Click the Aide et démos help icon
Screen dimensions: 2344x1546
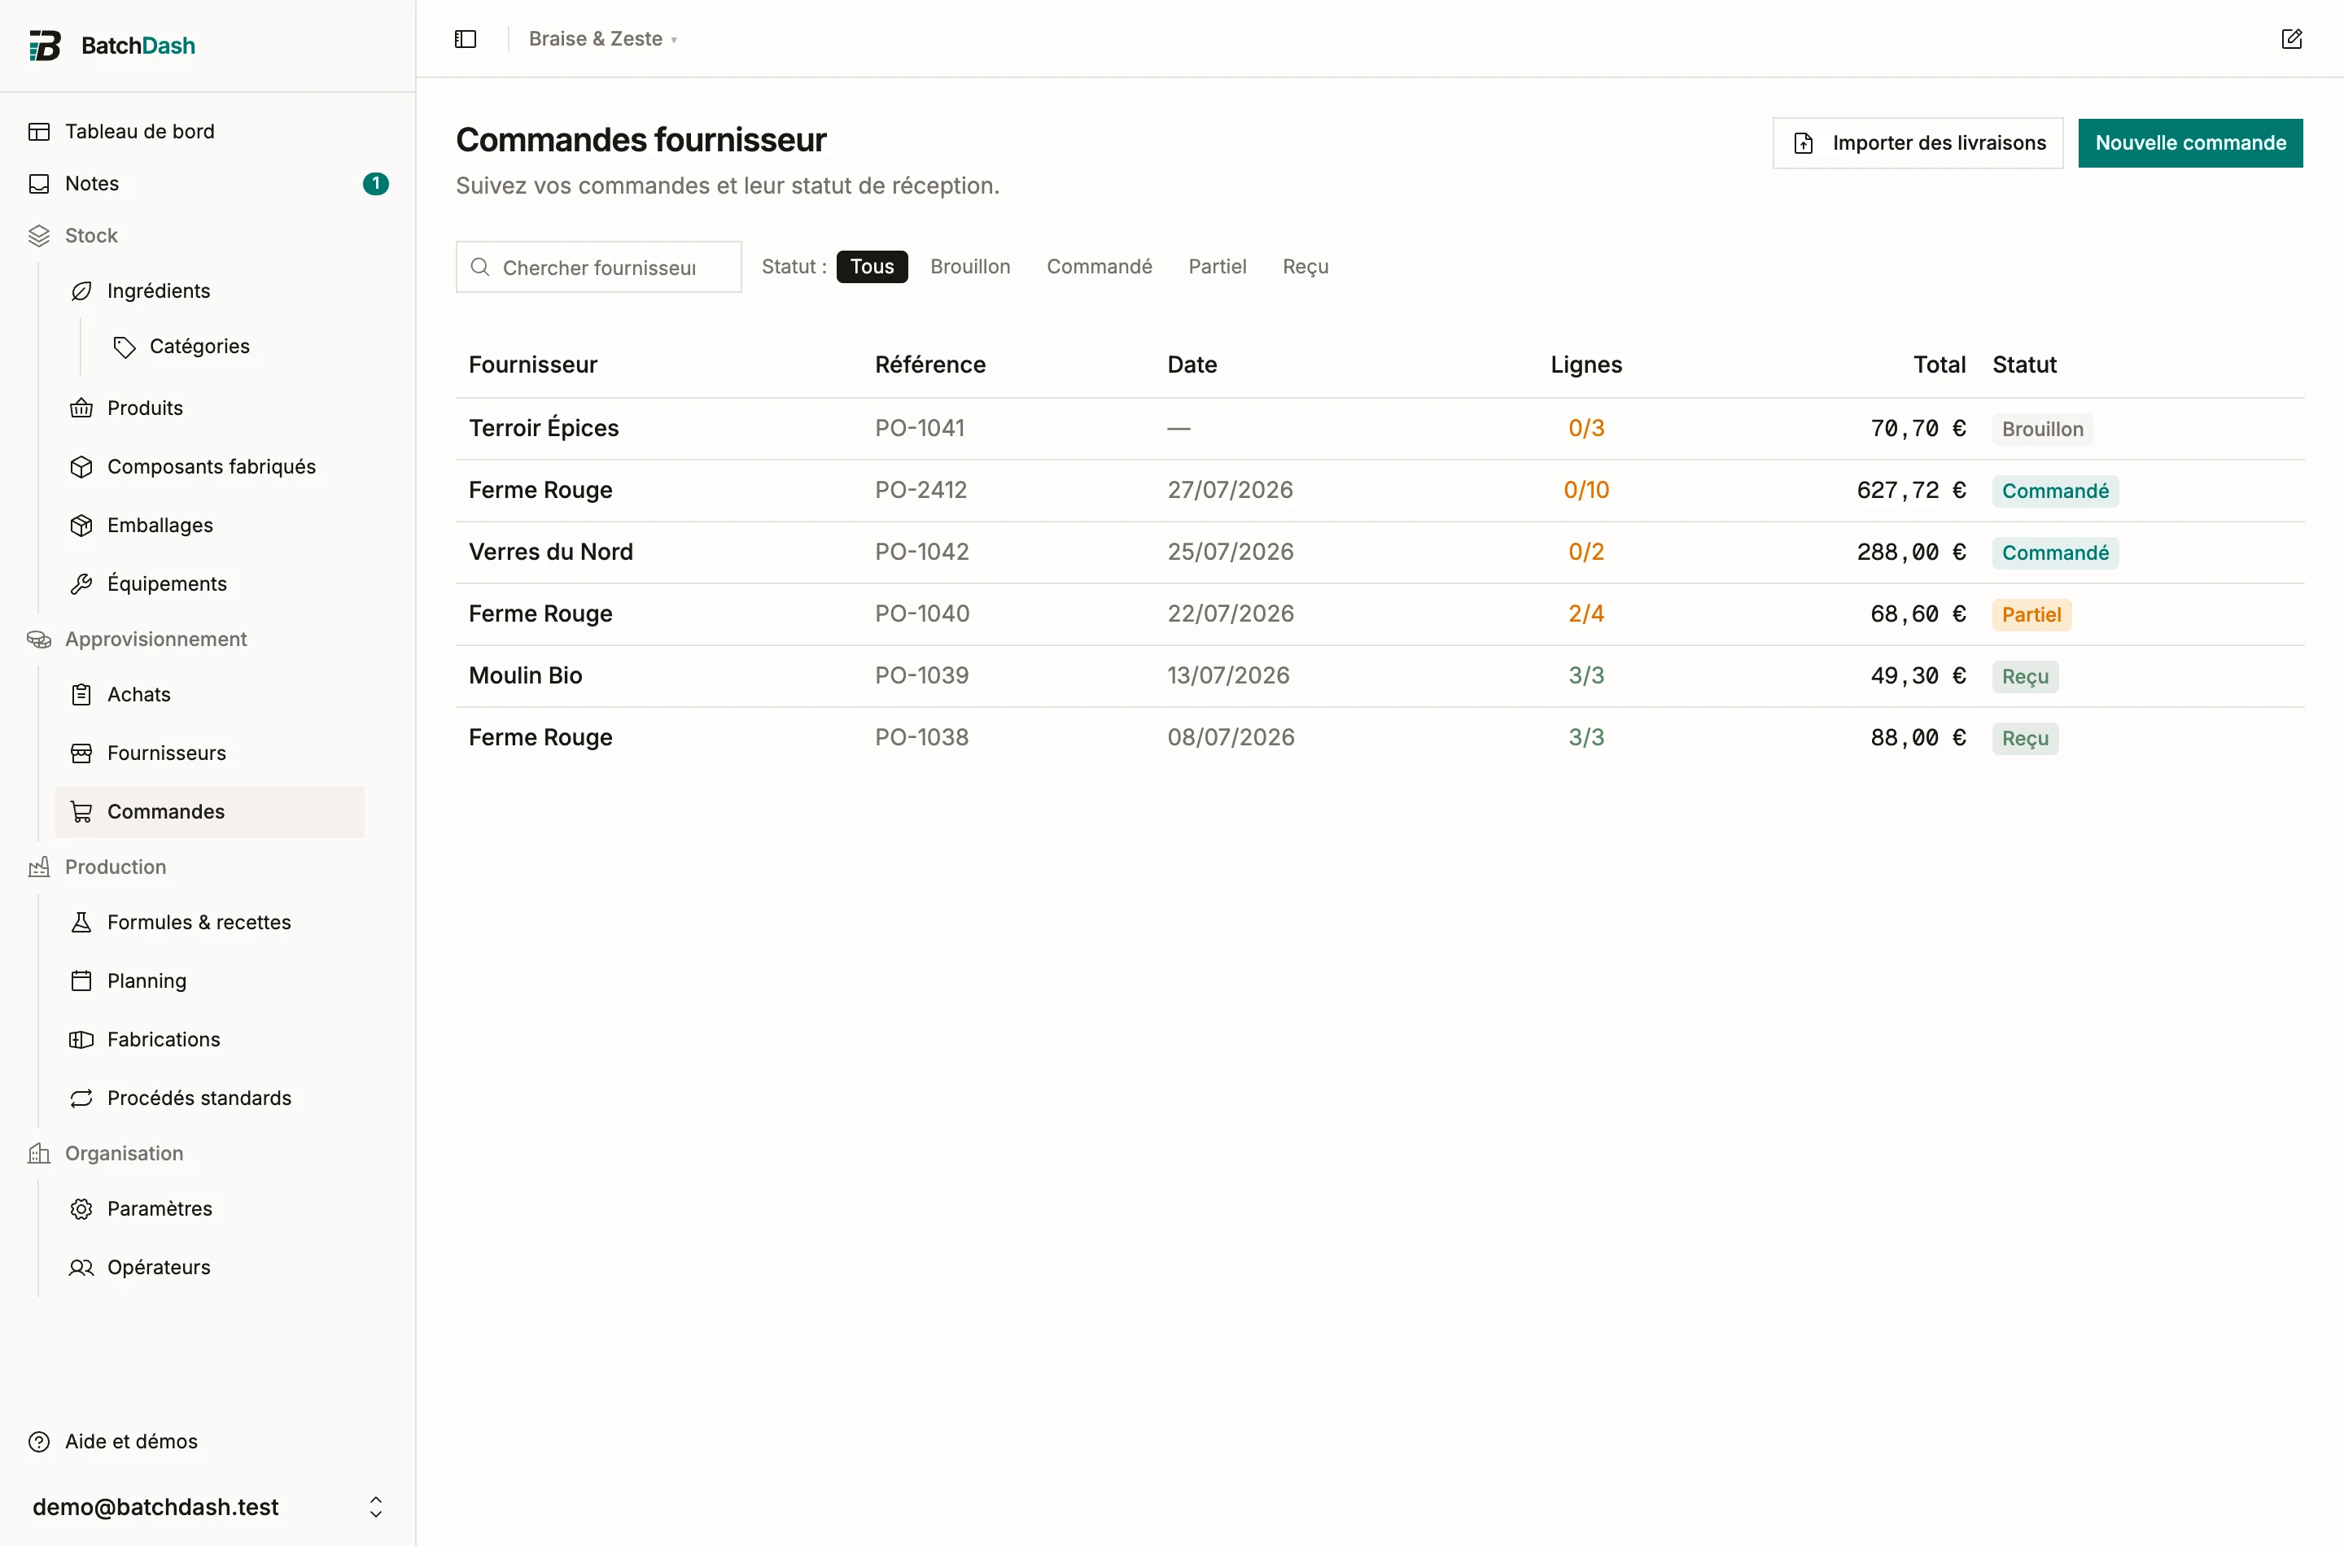[39, 1442]
